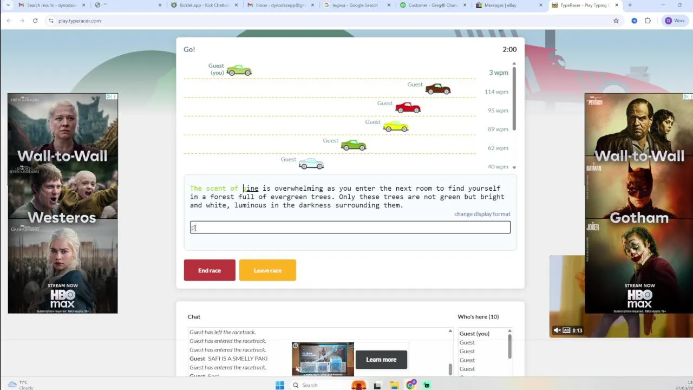This screenshot has width=693, height=390.
Task: Switch to the Gmail Inbox tab
Action: [x=281, y=5]
